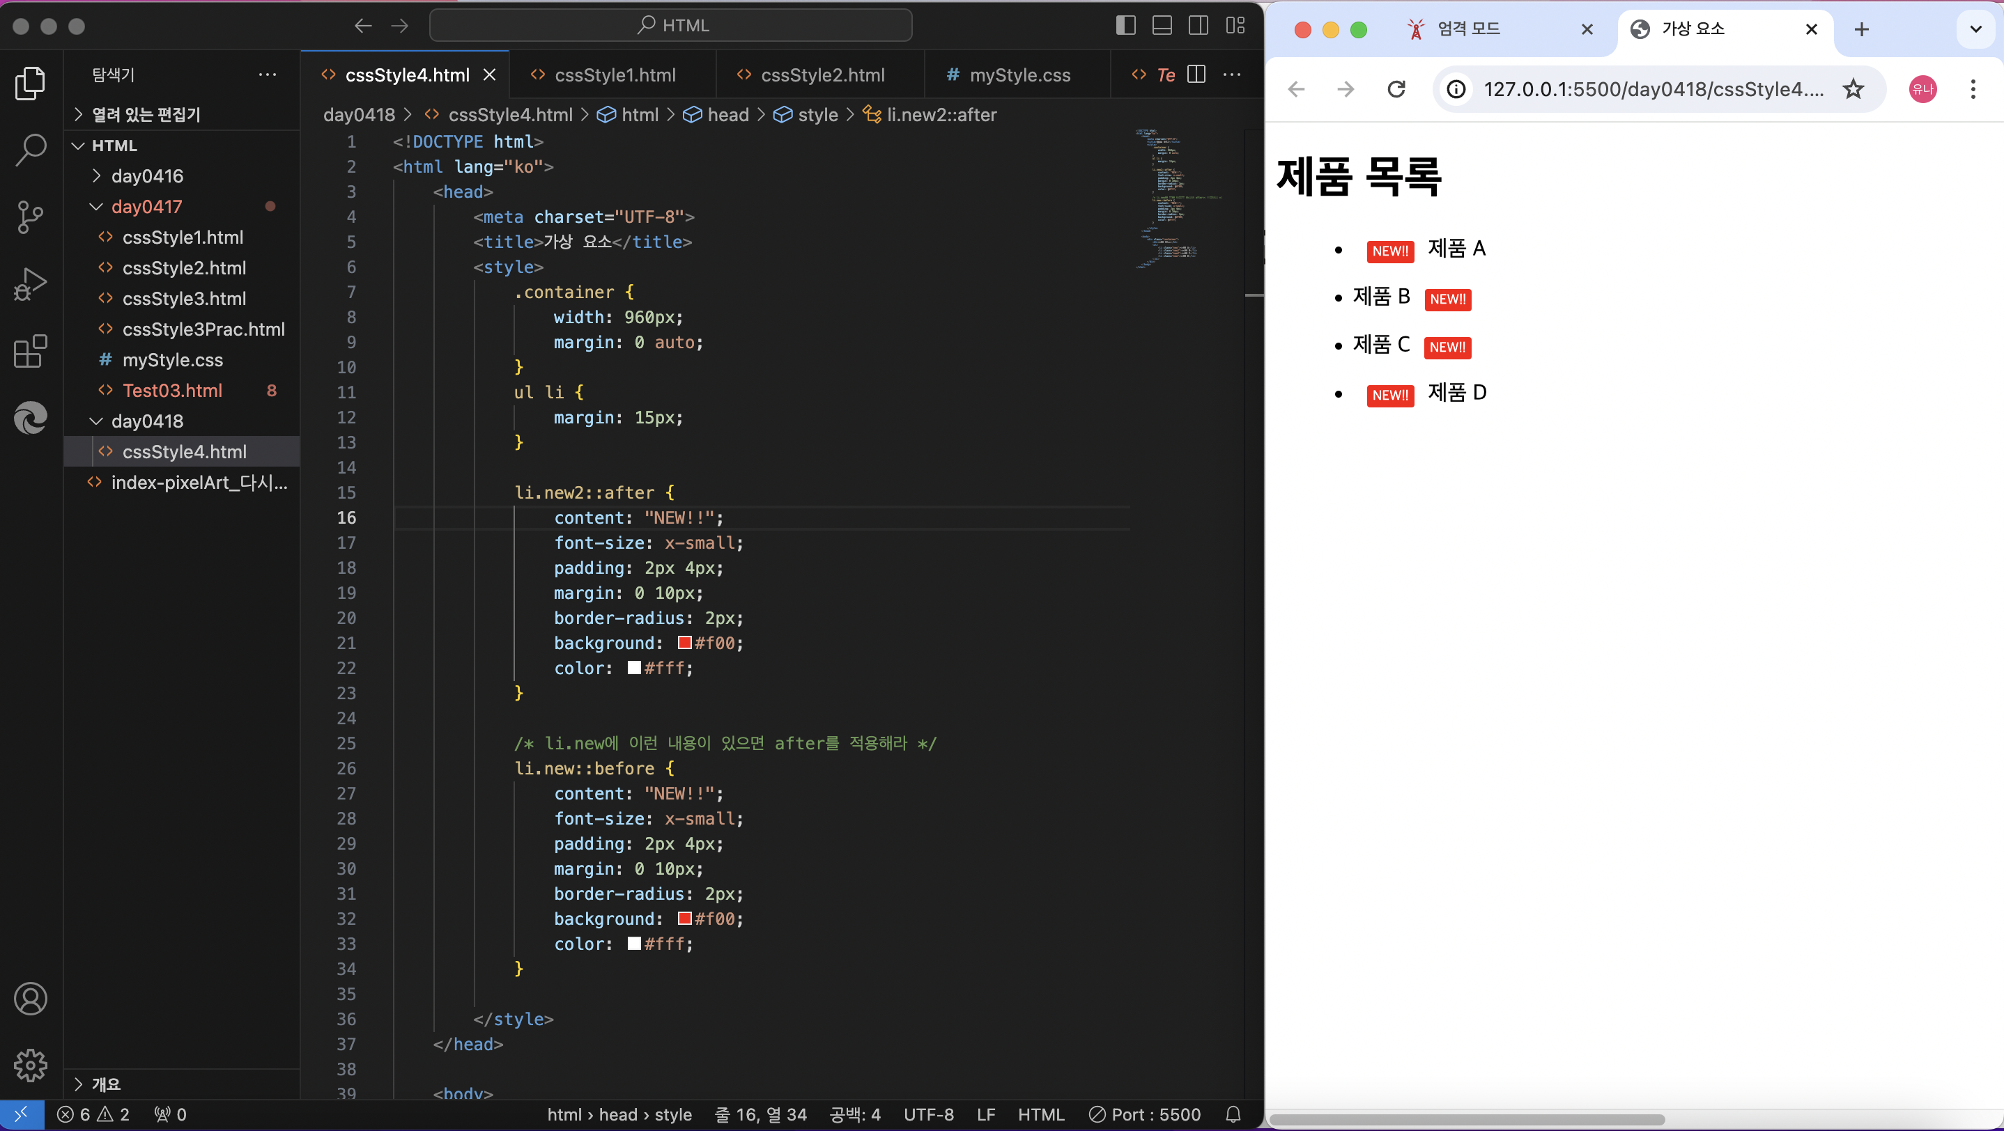Viewport: 2004px width, 1131px height.
Task: Toggle primary side bar visibility
Action: point(1125,26)
